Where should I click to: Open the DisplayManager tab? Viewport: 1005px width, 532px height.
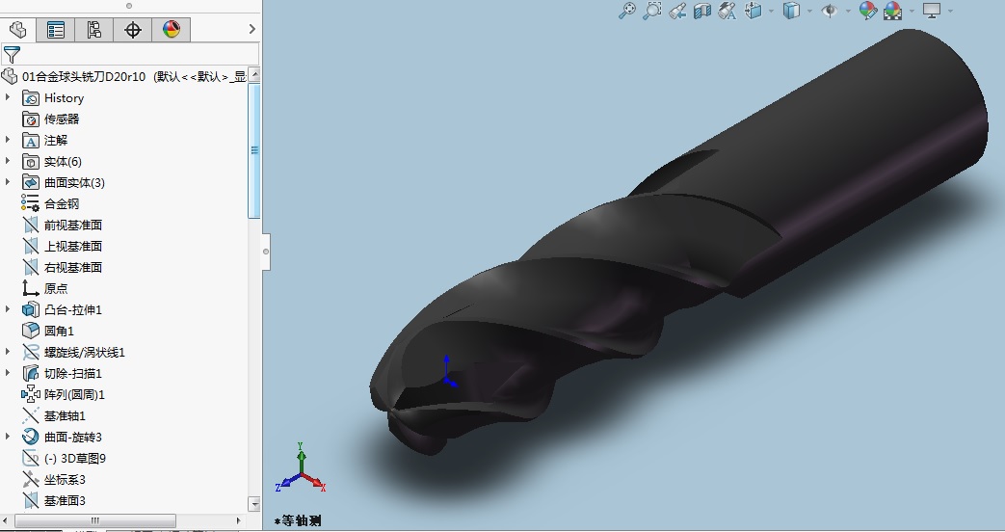pyautogui.click(x=172, y=30)
